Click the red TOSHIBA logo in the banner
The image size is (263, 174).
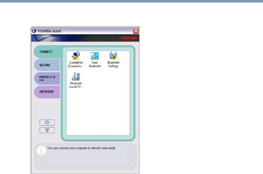pos(129,38)
